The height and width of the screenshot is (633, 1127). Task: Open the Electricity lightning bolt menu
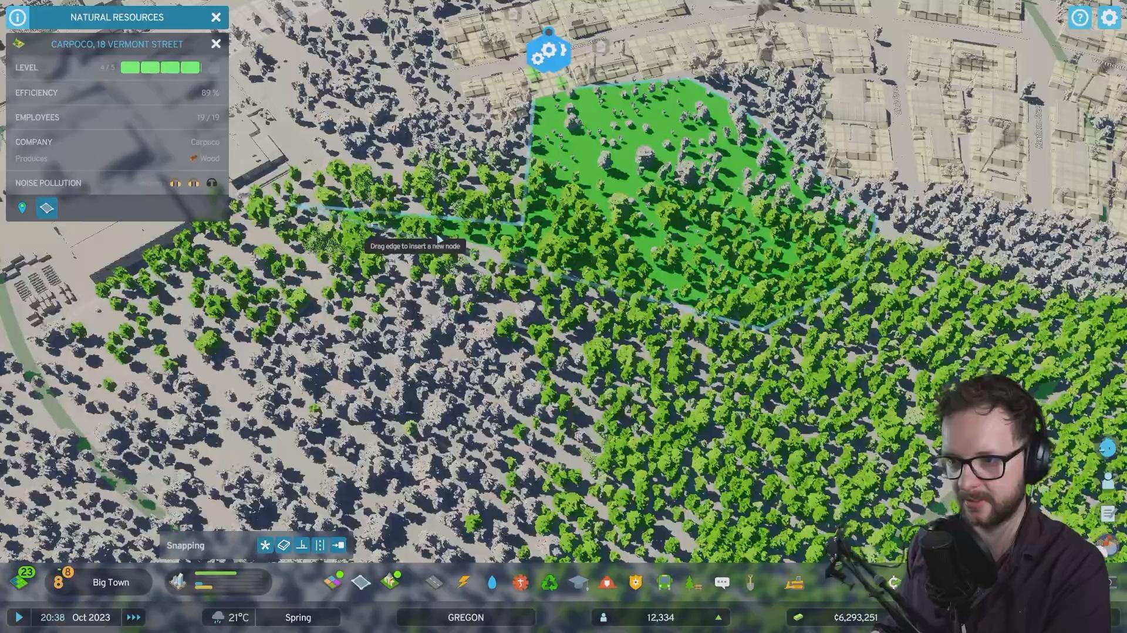tap(463, 582)
